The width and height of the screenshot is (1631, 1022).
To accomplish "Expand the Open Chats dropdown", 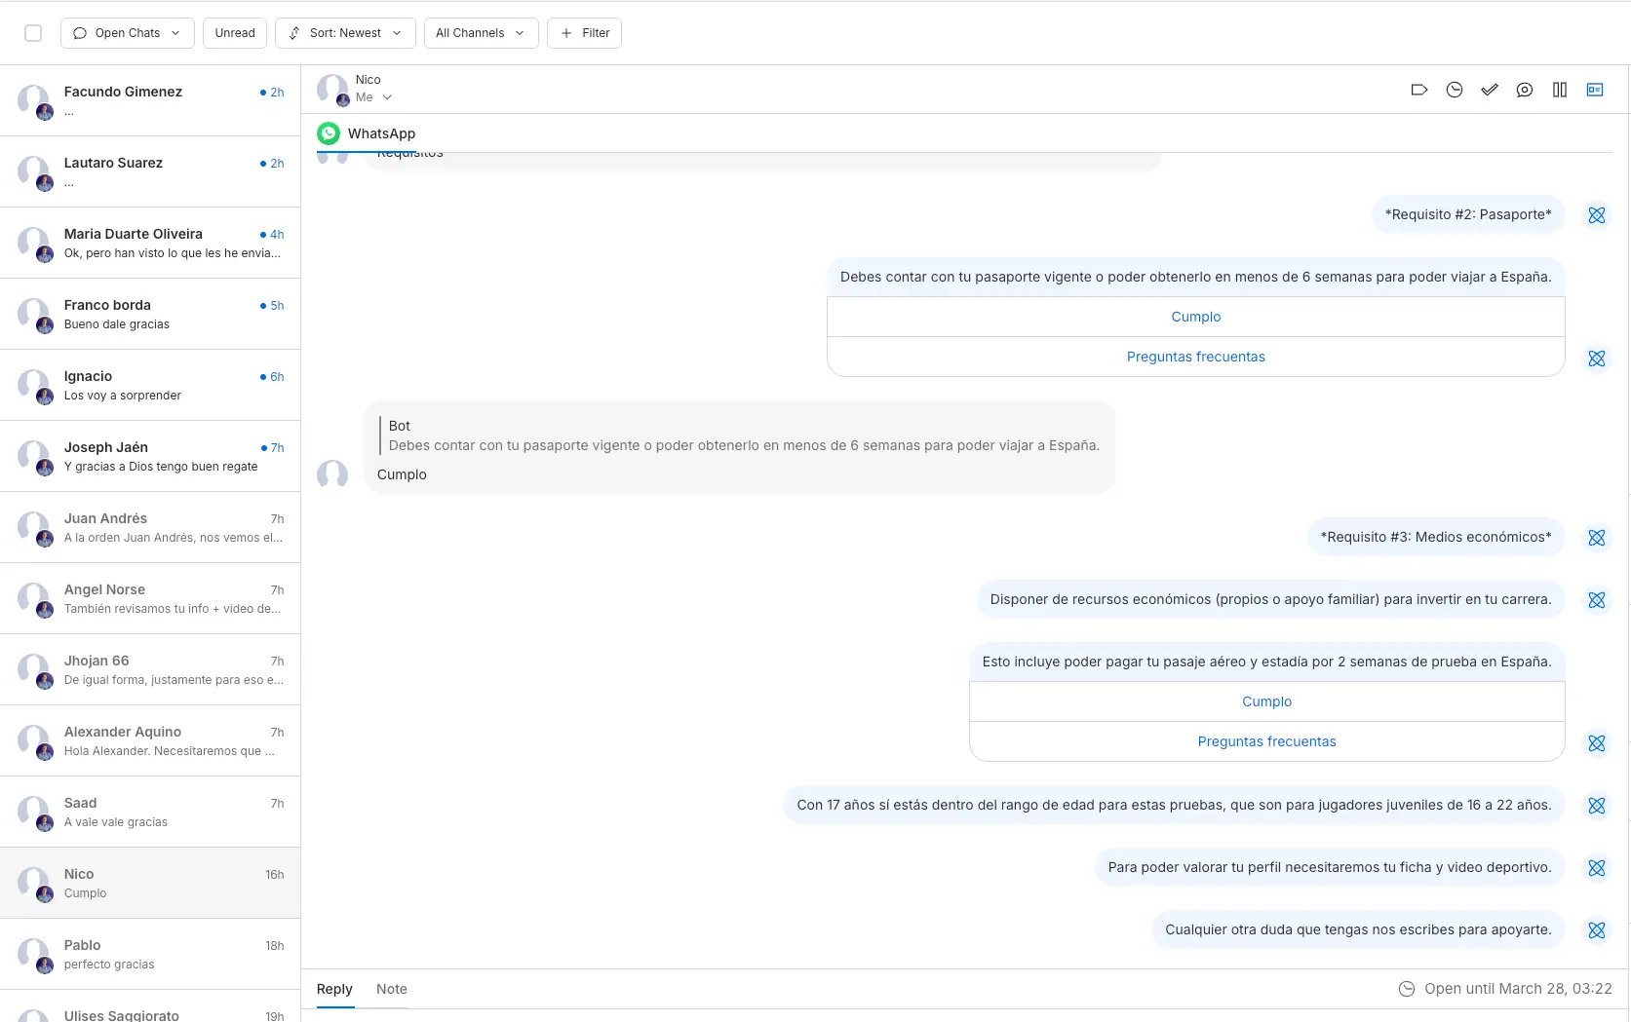I will point(127,32).
